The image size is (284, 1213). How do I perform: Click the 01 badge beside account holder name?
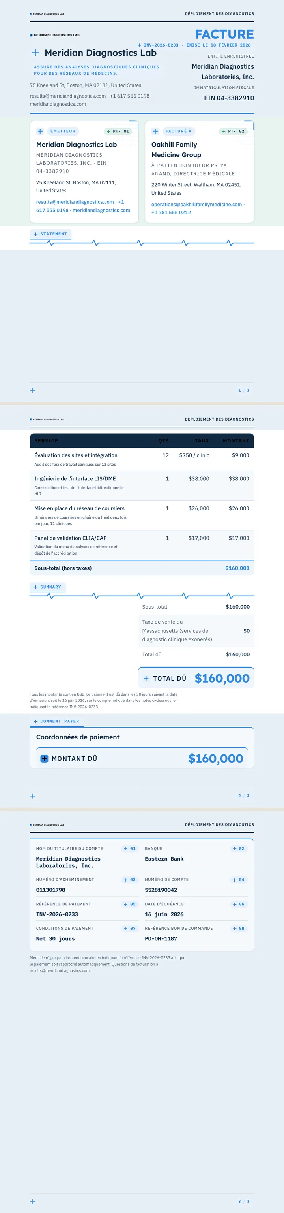(130, 848)
